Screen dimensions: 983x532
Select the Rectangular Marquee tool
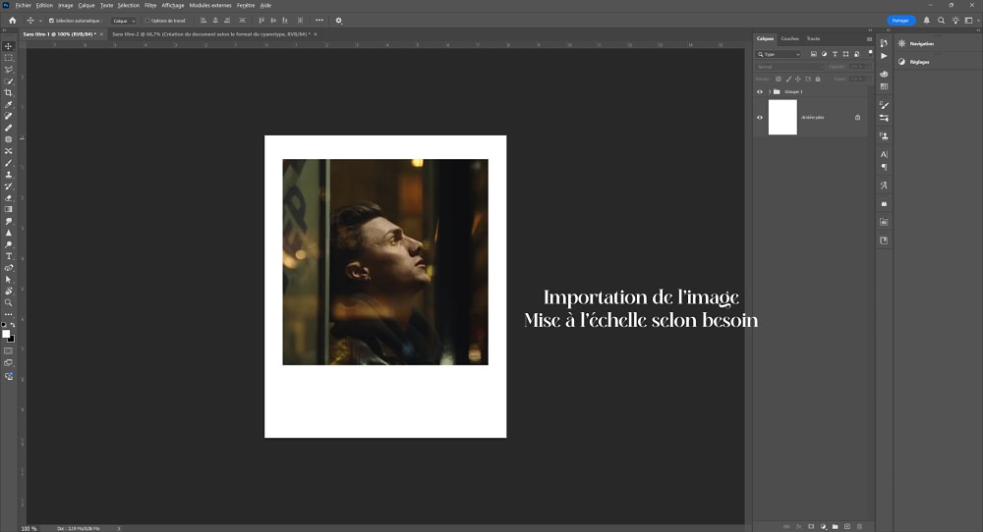(9, 58)
